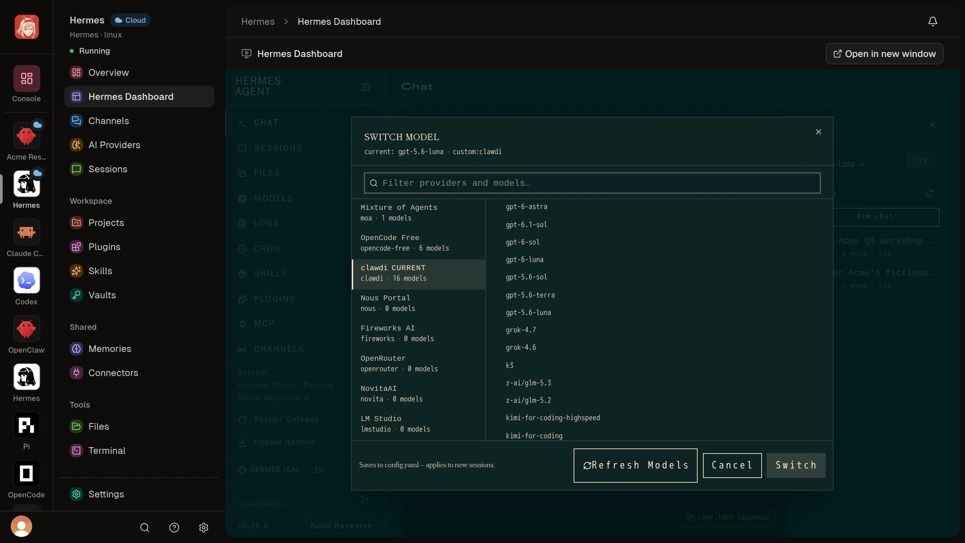This screenshot has width=965, height=543.
Task: Click Open in new window button
Action: point(884,54)
